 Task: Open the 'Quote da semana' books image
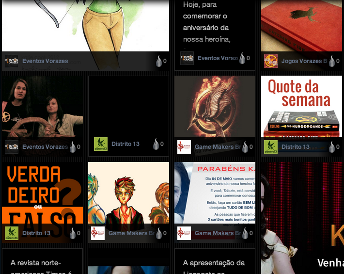coord(301,107)
